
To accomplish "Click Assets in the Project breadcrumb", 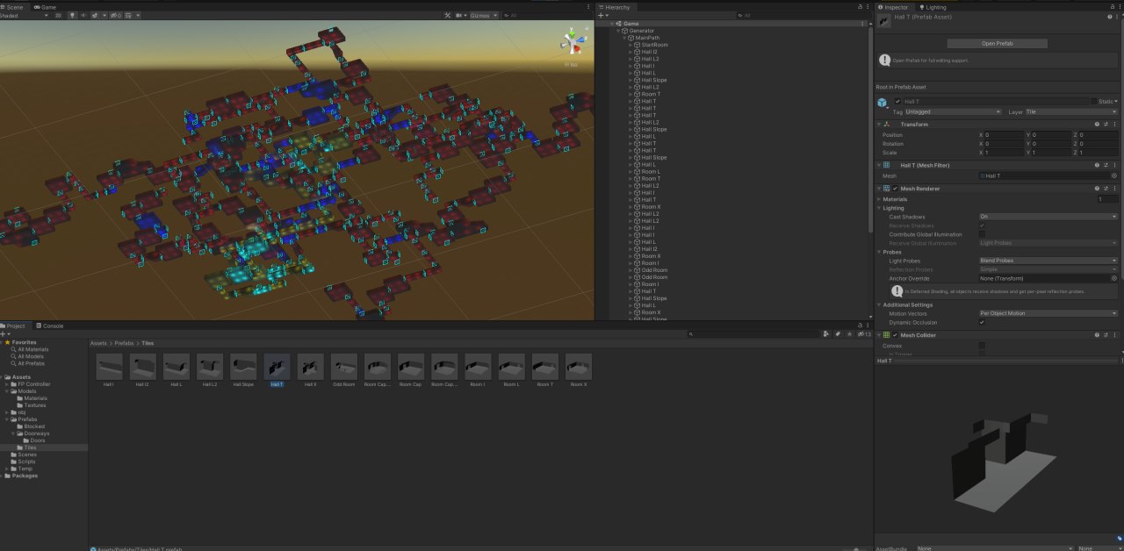I will pyautogui.click(x=98, y=343).
